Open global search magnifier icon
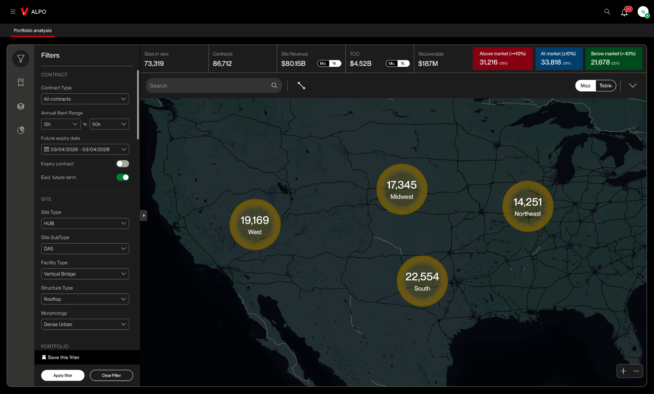Screen dimensions: 654x394 click(607, 11)
